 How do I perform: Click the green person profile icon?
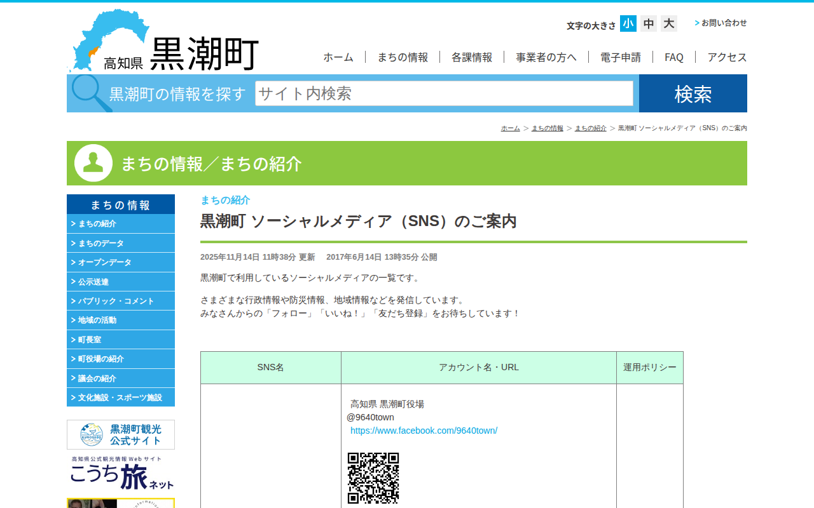click(x=93, y=163)
